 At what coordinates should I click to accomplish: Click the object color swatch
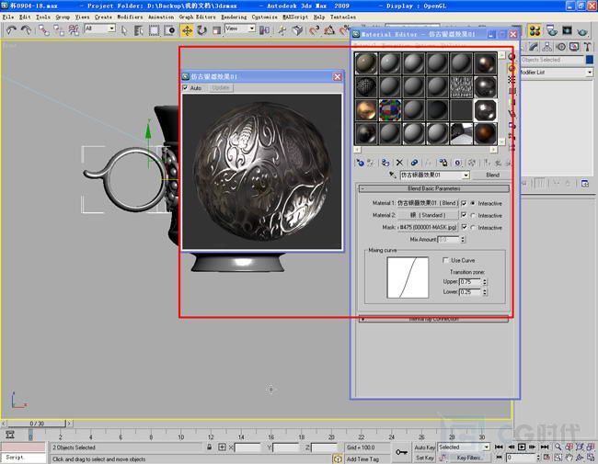tap(590, 60)
